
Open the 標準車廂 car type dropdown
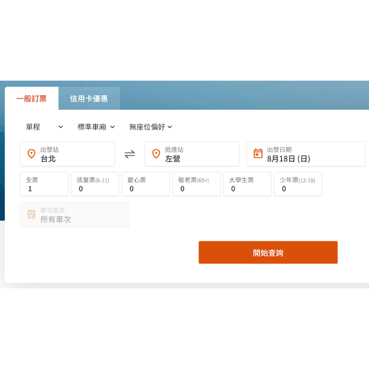96,127
